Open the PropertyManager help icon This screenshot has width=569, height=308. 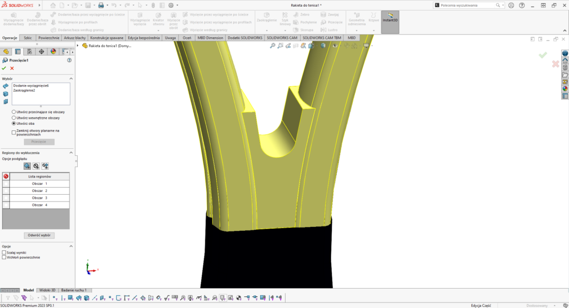click(69, 60)
